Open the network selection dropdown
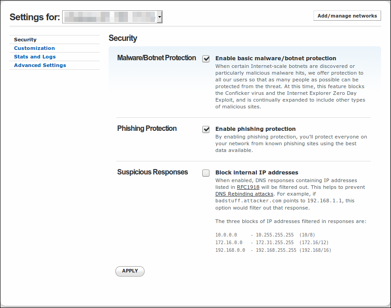 (112, 18)
